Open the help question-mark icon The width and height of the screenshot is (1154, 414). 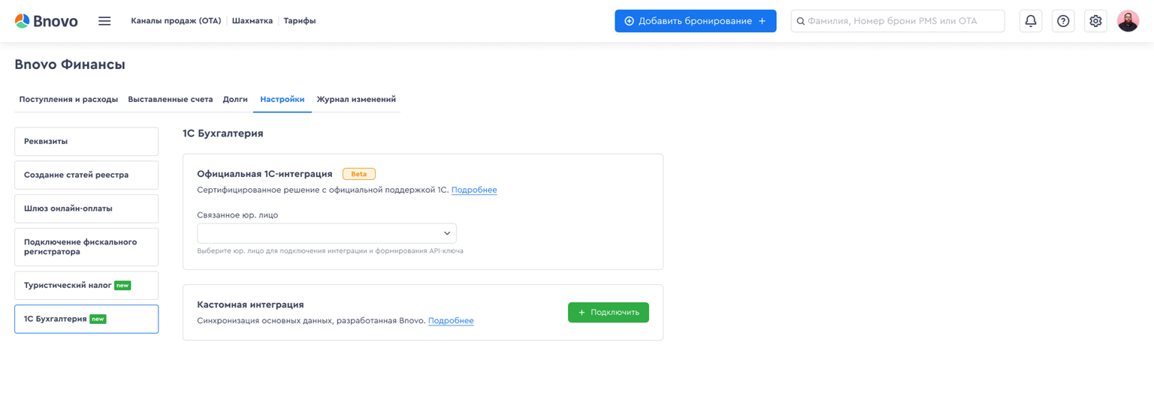pyautogui.click(x=1063, y=21)
